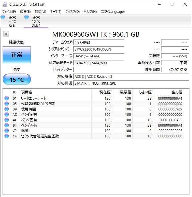Image resolution: width=192 pixels, height=197 pixels.
Task: Click the 項目名 column header
Action: tap(55, 92)
